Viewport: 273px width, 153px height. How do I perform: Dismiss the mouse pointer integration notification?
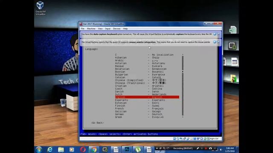point(215,42)
